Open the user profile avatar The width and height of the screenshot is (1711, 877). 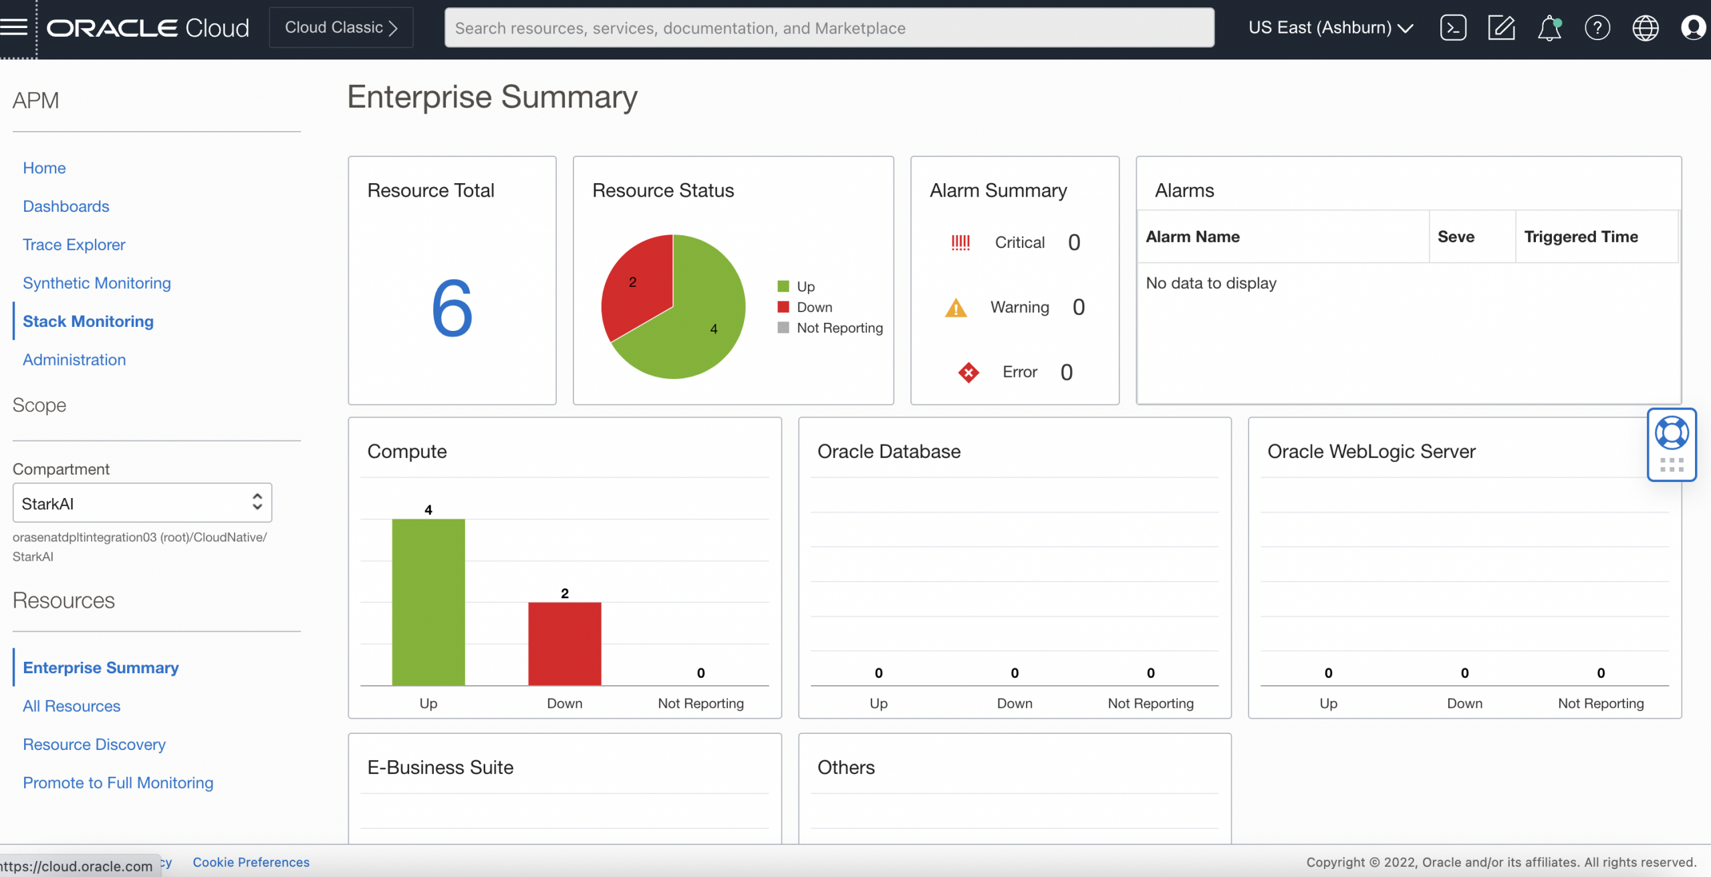tap(1694, 27)
